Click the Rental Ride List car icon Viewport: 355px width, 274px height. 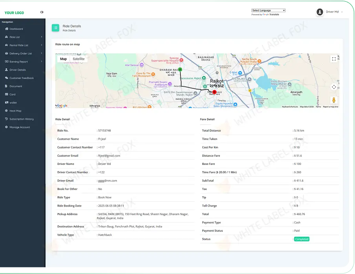pos(7,45)
